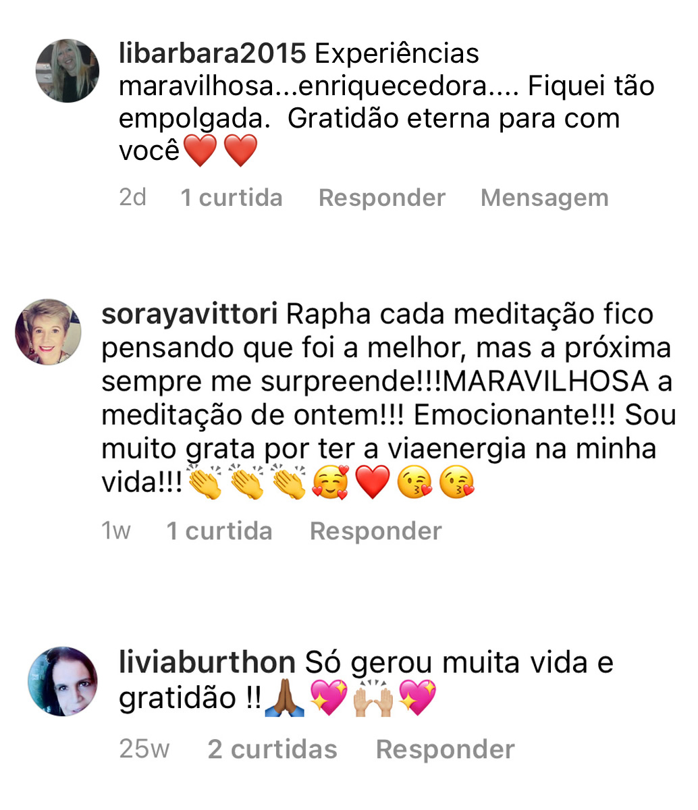Open the sorayavittori username link
Viewport: 698px width, 810px height.
190,315
